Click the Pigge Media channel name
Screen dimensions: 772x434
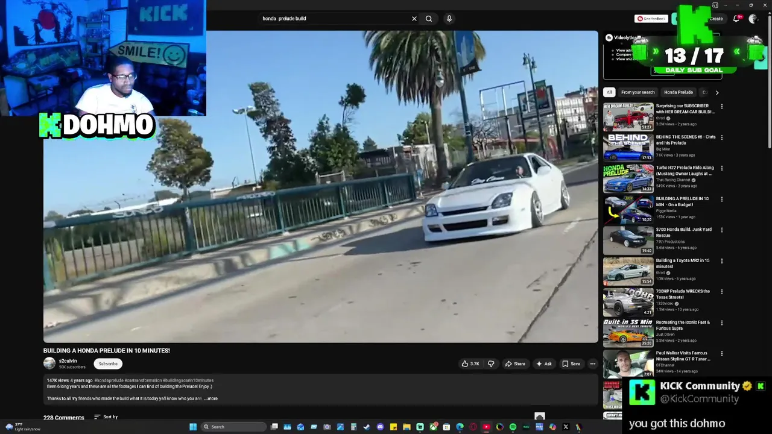(x=666, y=211)
